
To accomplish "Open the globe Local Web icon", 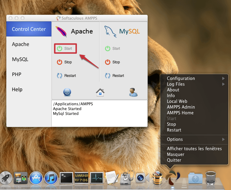I will pos(67,92).
